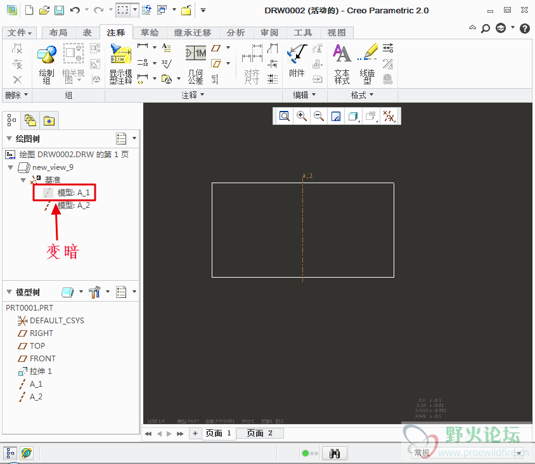Click the datum display filters icon
535x464 pixels.
389,117
